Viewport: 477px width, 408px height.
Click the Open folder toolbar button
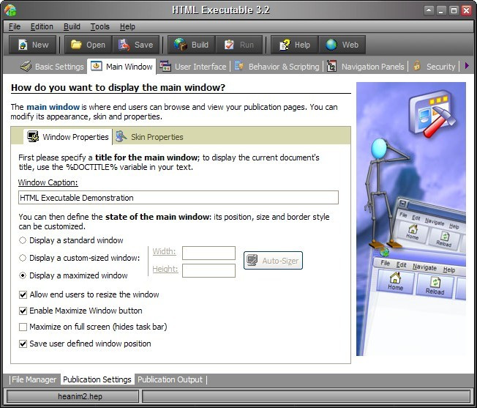click(88, 45)
